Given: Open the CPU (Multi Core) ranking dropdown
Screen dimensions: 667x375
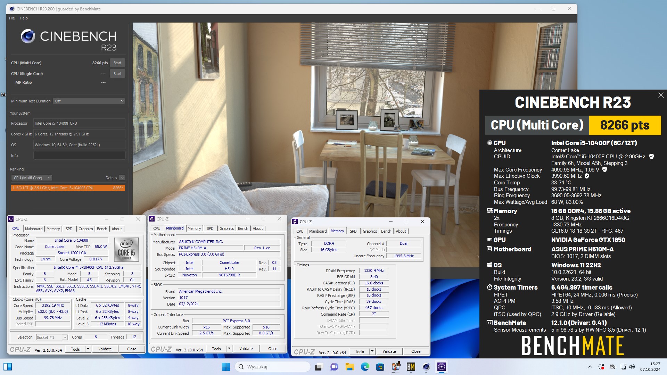Looking at the screenshot, I should tap(32, 178).
